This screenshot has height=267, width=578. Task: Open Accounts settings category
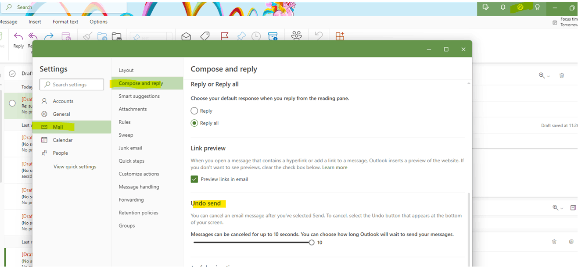(72, 101)
